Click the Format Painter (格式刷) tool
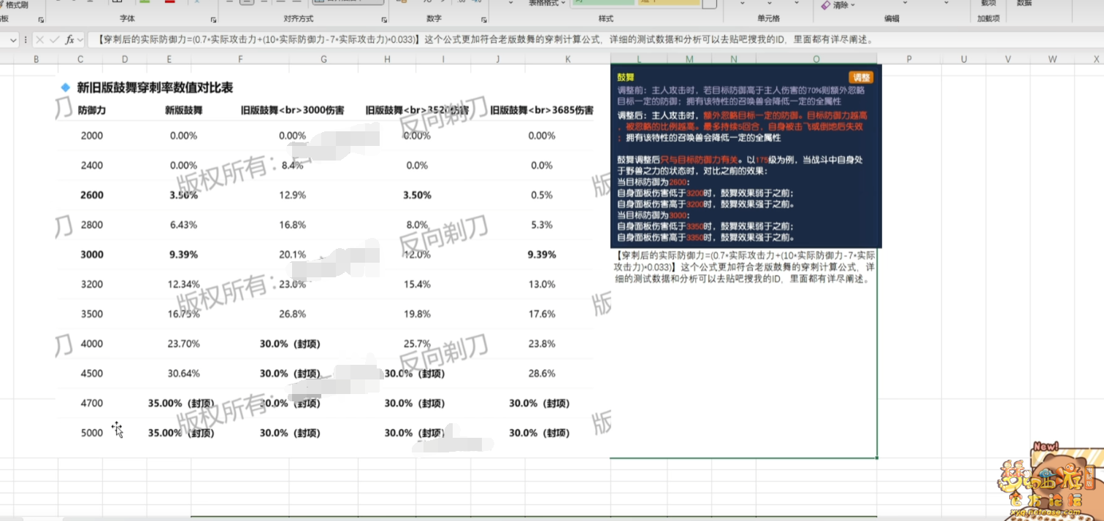The image size is (1104, 521). pyautogui.click(x=16, y=4)
